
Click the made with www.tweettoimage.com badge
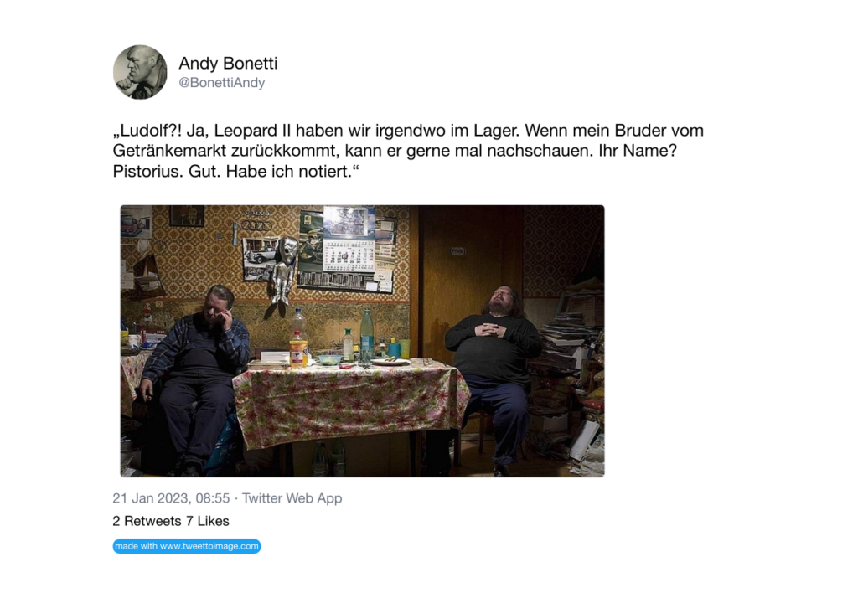pyautogui.click(x=187, y=546)
